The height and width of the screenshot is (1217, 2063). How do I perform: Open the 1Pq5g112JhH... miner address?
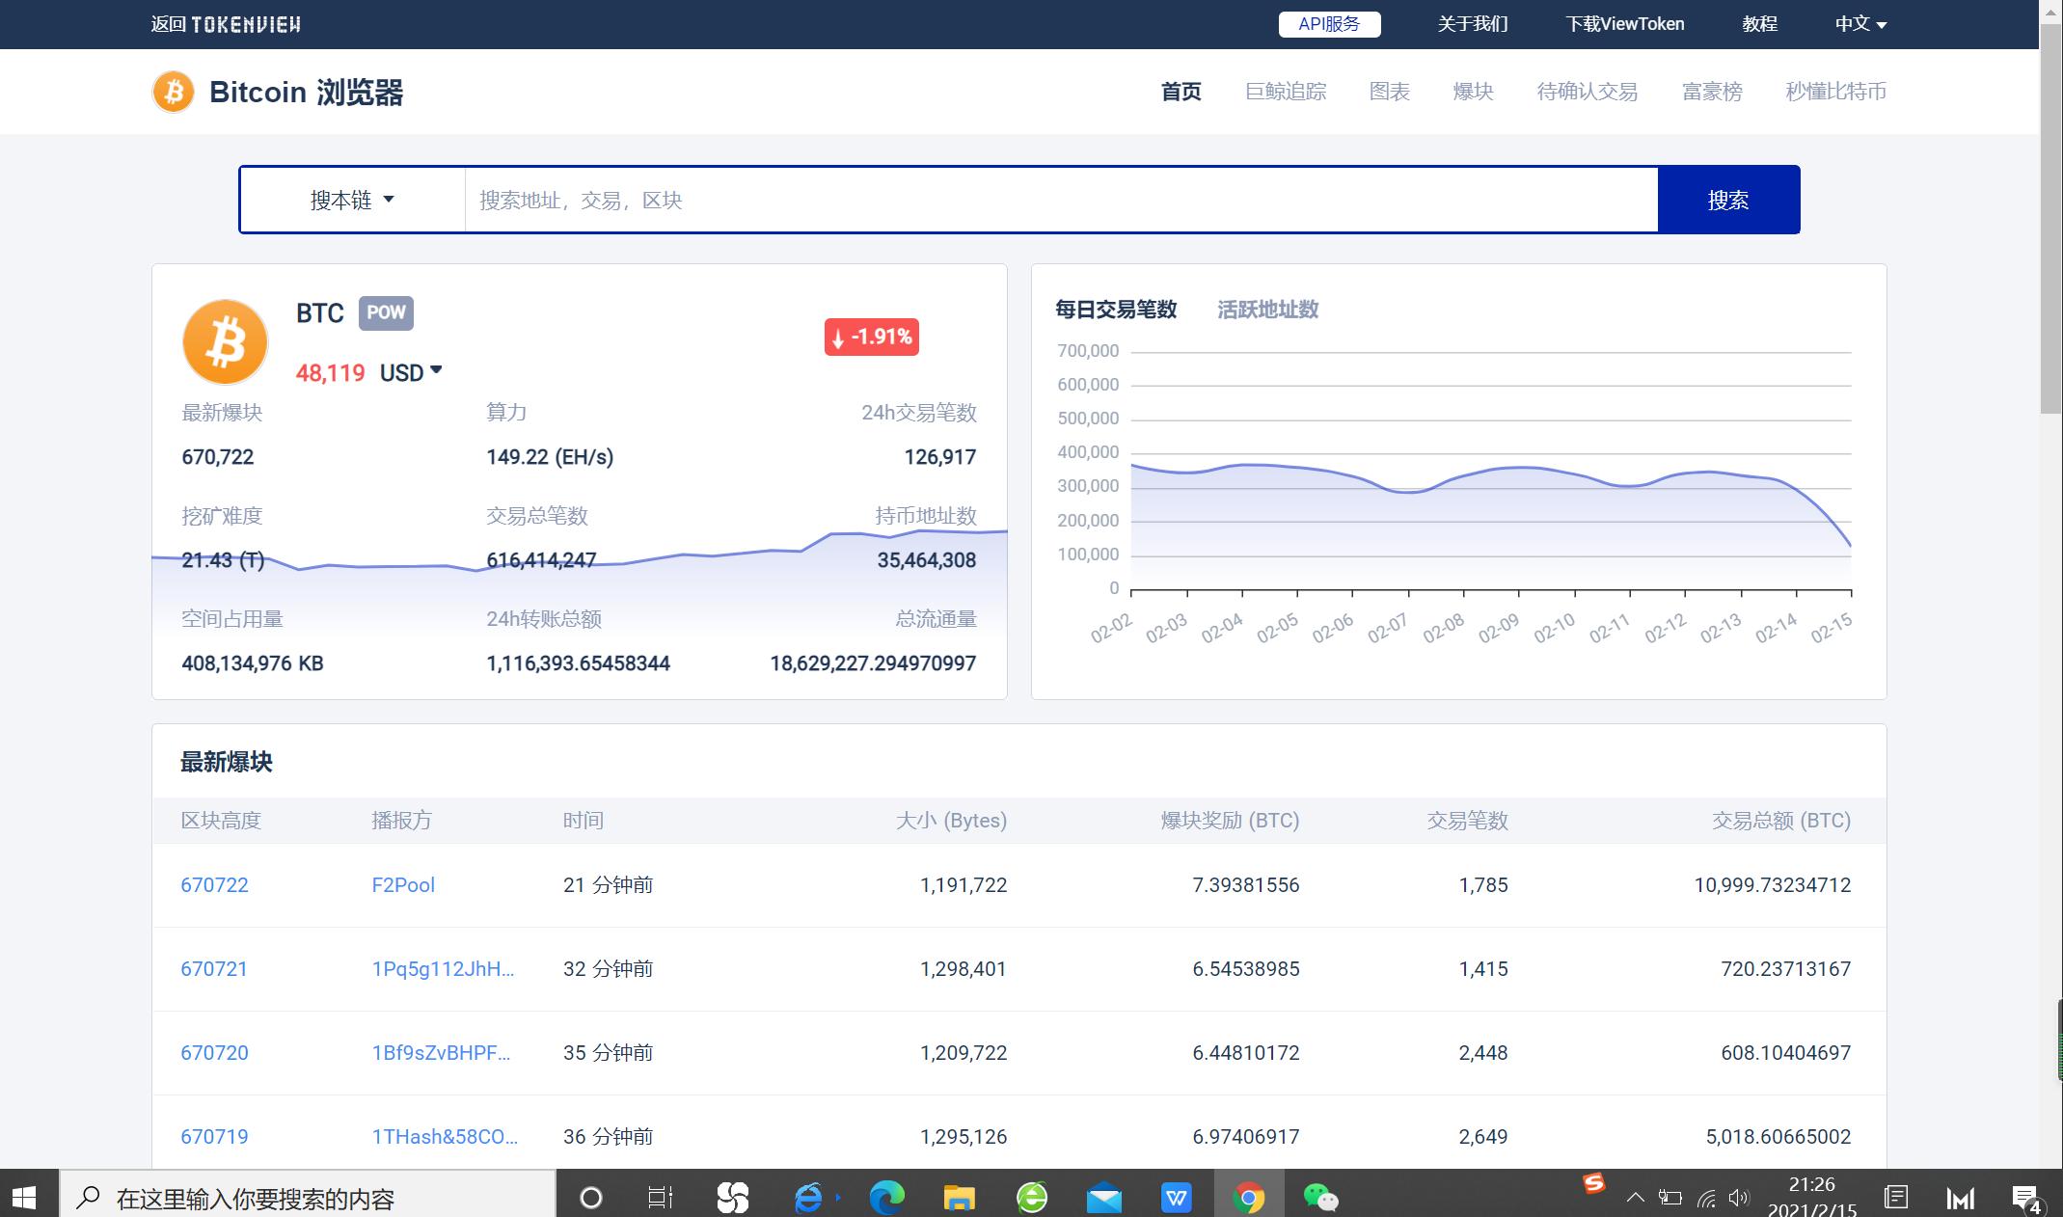point(443,969)
